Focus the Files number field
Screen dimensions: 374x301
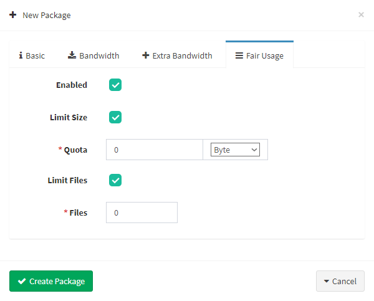[141, 213]
